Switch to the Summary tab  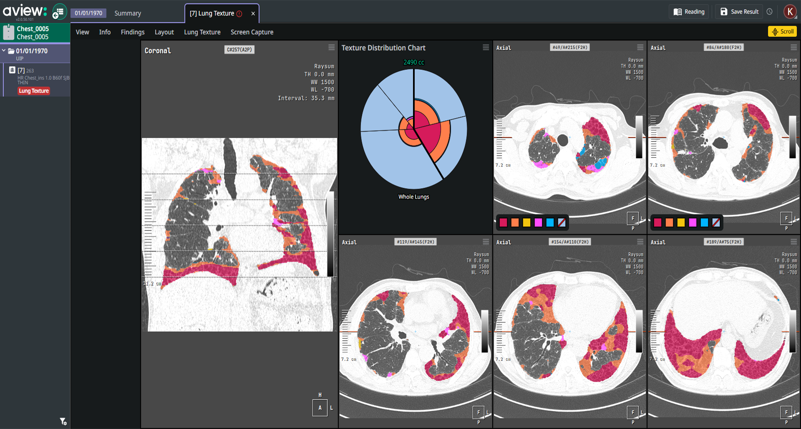click(128, 13)
